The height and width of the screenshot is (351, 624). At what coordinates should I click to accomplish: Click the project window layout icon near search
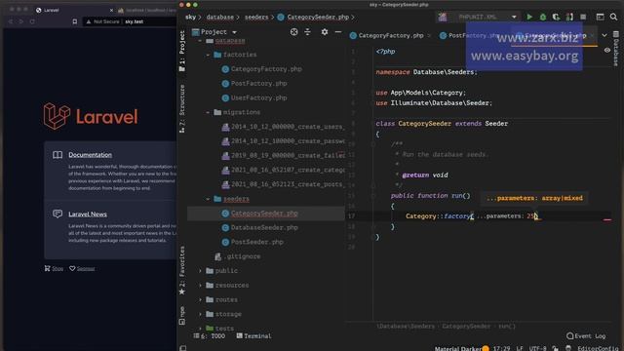pos(600,17)
